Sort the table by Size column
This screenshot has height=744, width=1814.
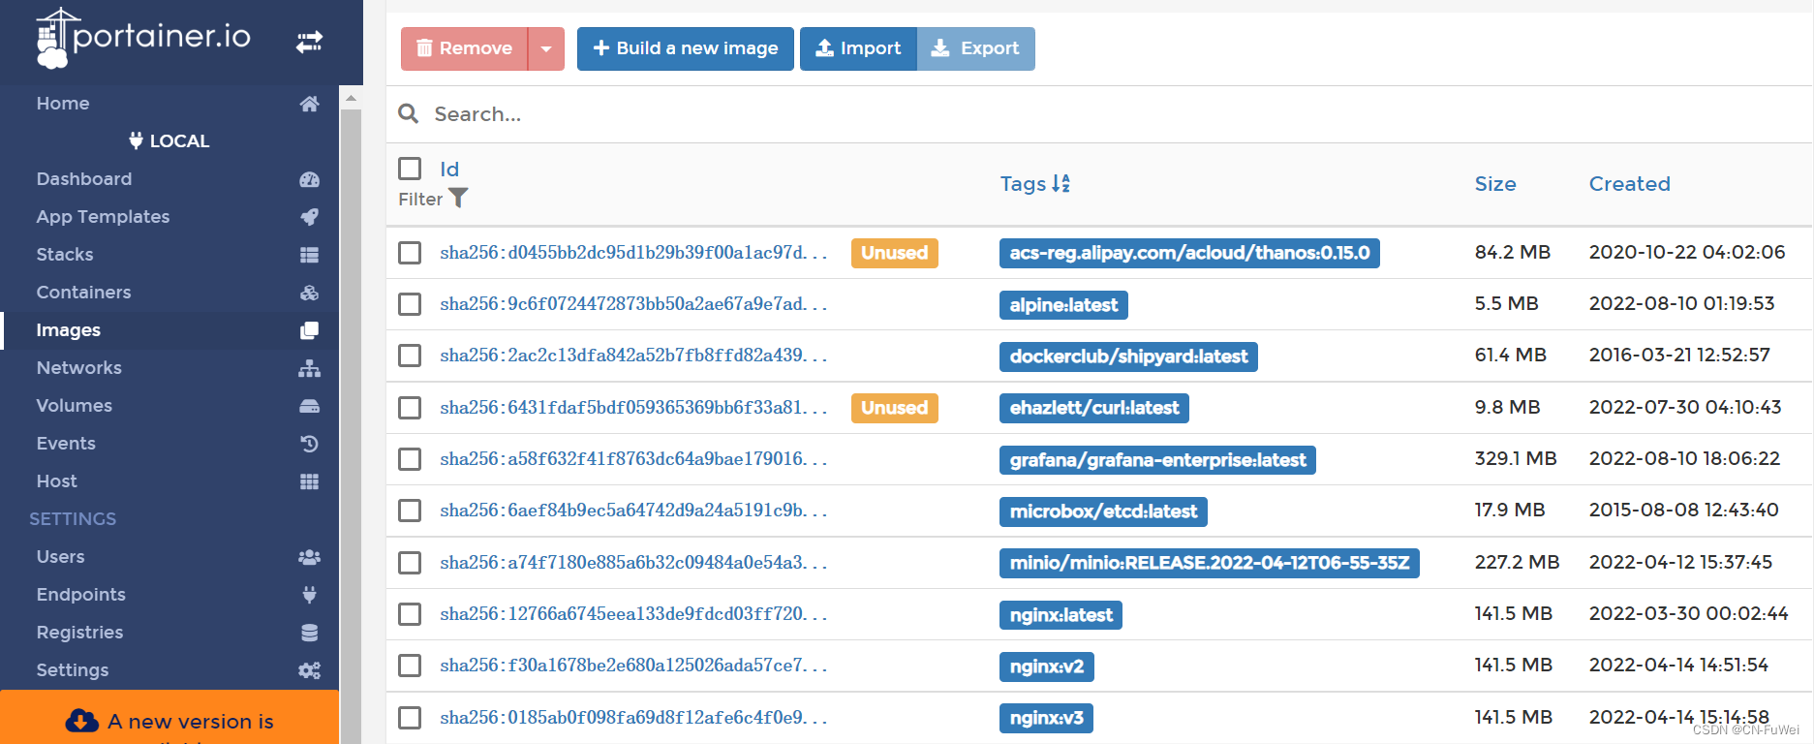click(1495, 184)
